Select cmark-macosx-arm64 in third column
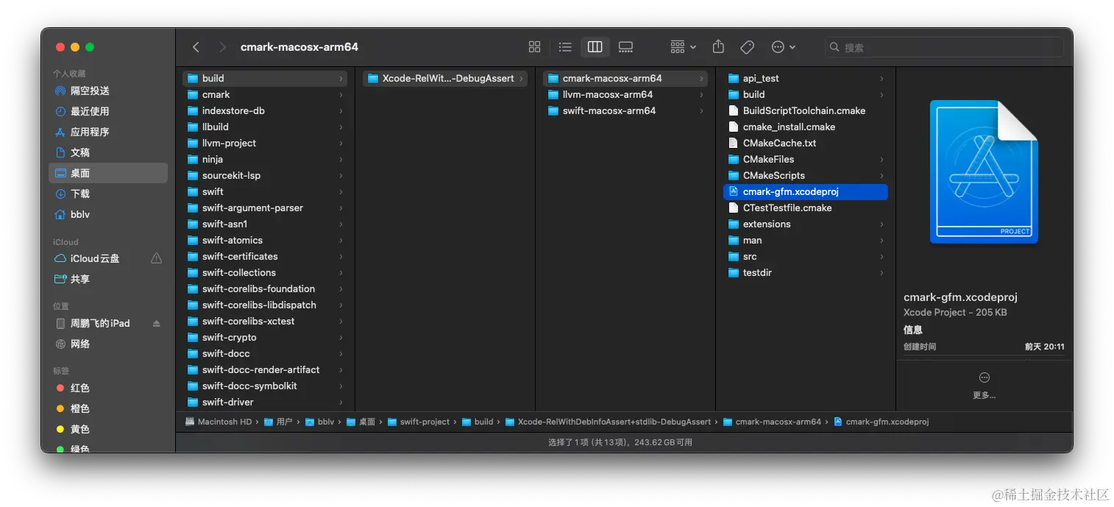 [625, 78]
